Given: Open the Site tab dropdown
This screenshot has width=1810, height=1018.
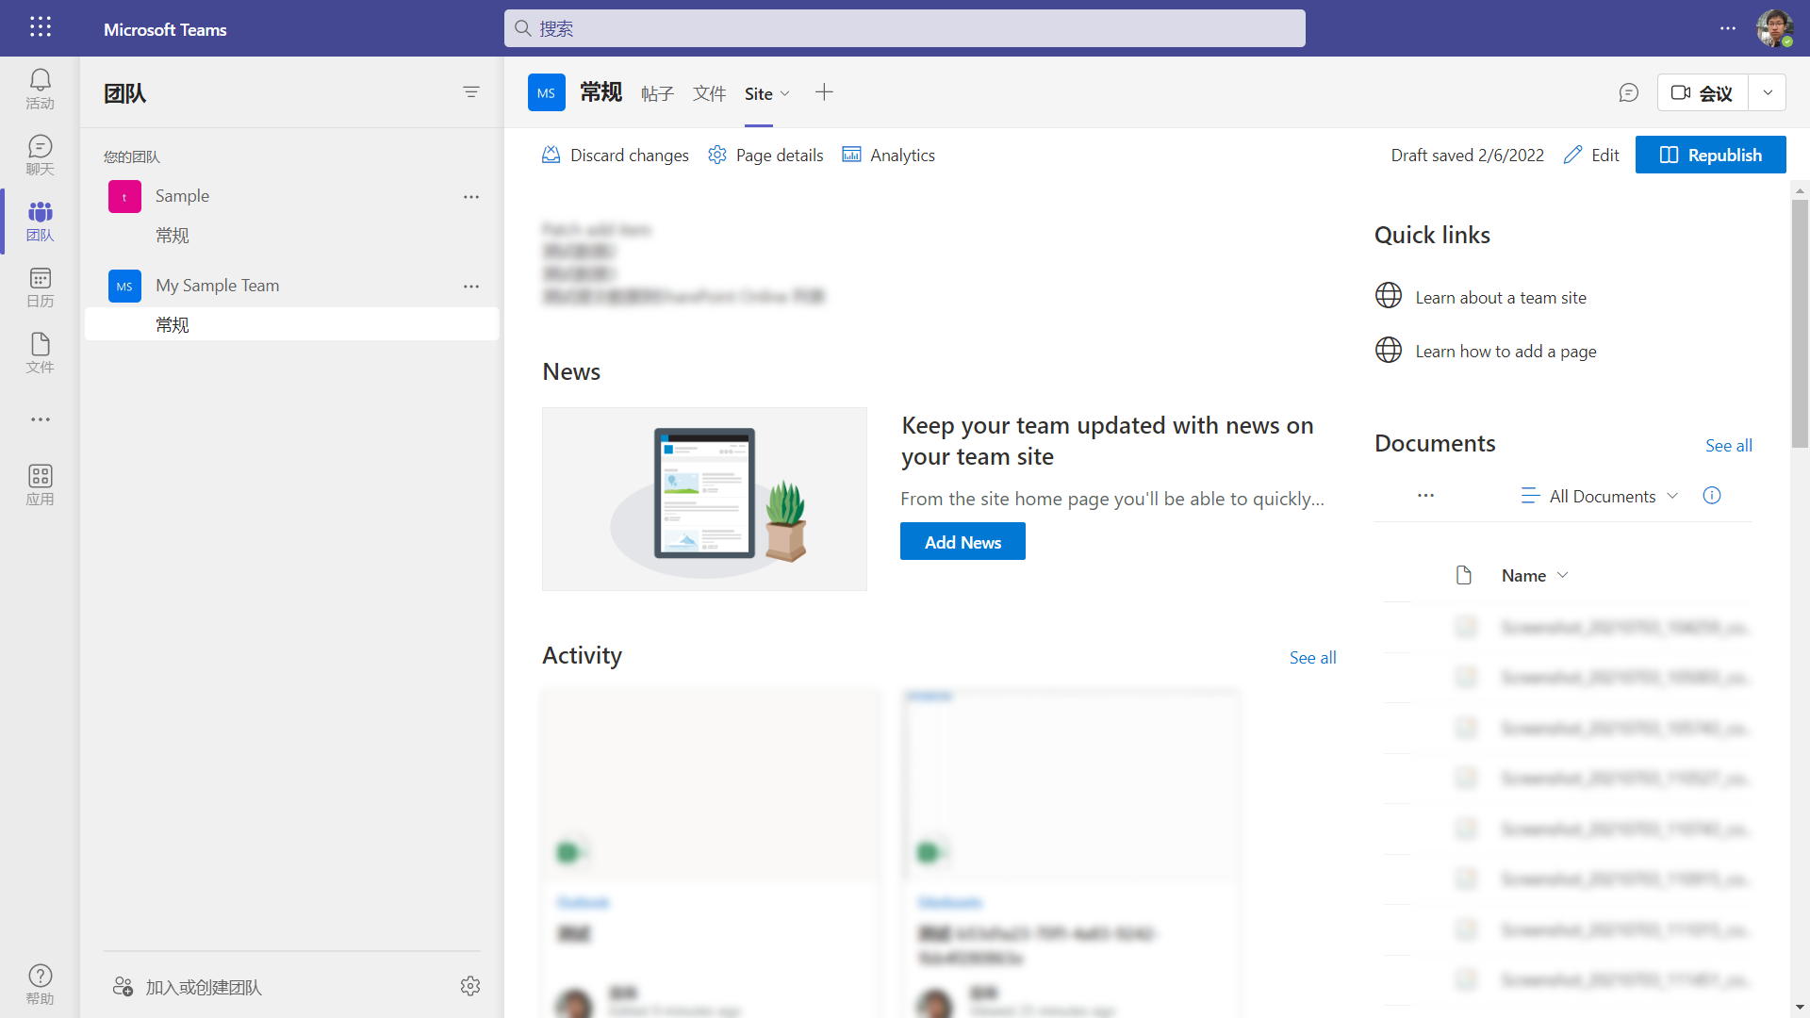Looking at the screenshot, I should tap(785, 93).
